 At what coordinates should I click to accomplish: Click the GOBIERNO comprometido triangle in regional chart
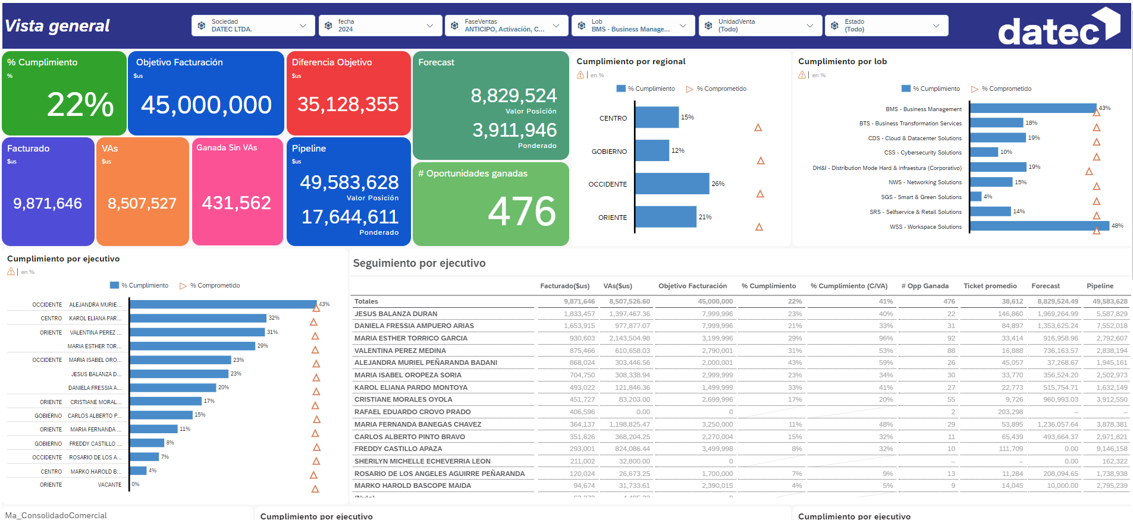coord(761,160)
